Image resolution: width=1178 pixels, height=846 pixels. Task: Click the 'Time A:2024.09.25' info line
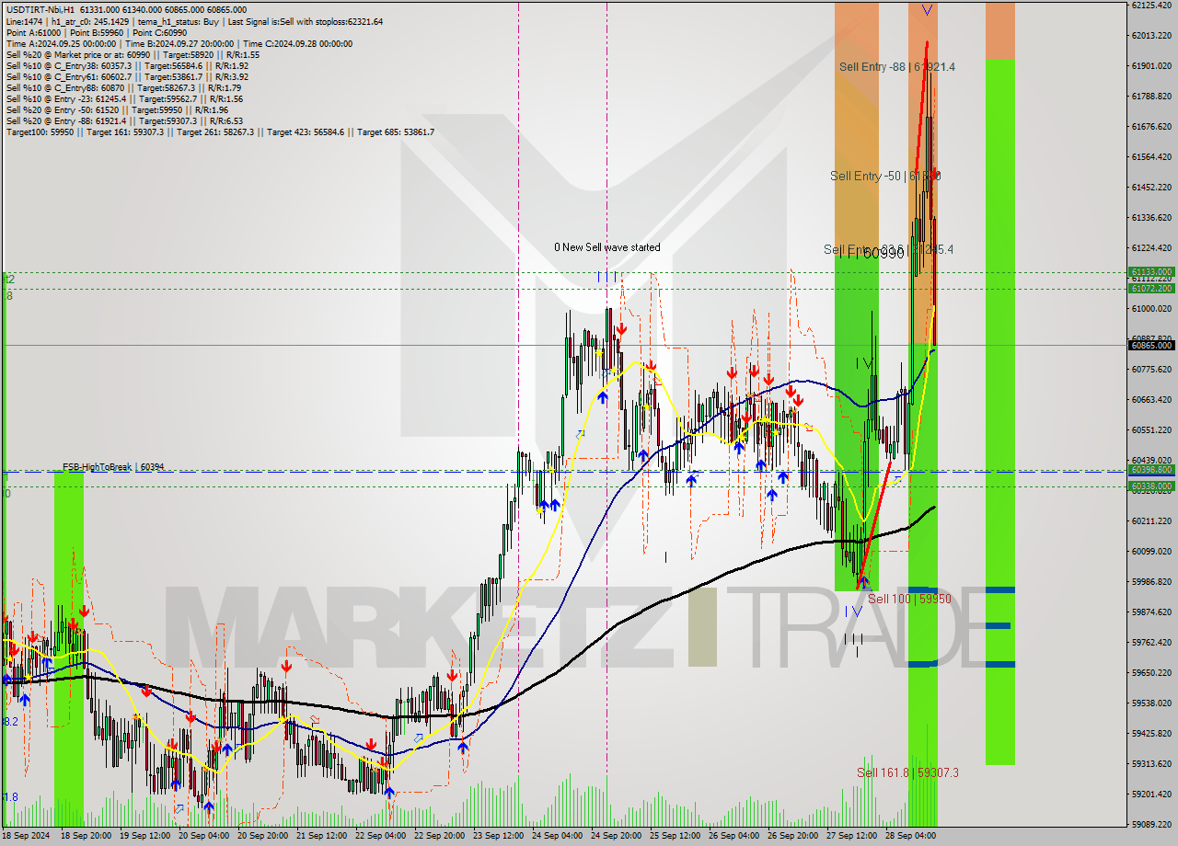[x=179, y=43]
